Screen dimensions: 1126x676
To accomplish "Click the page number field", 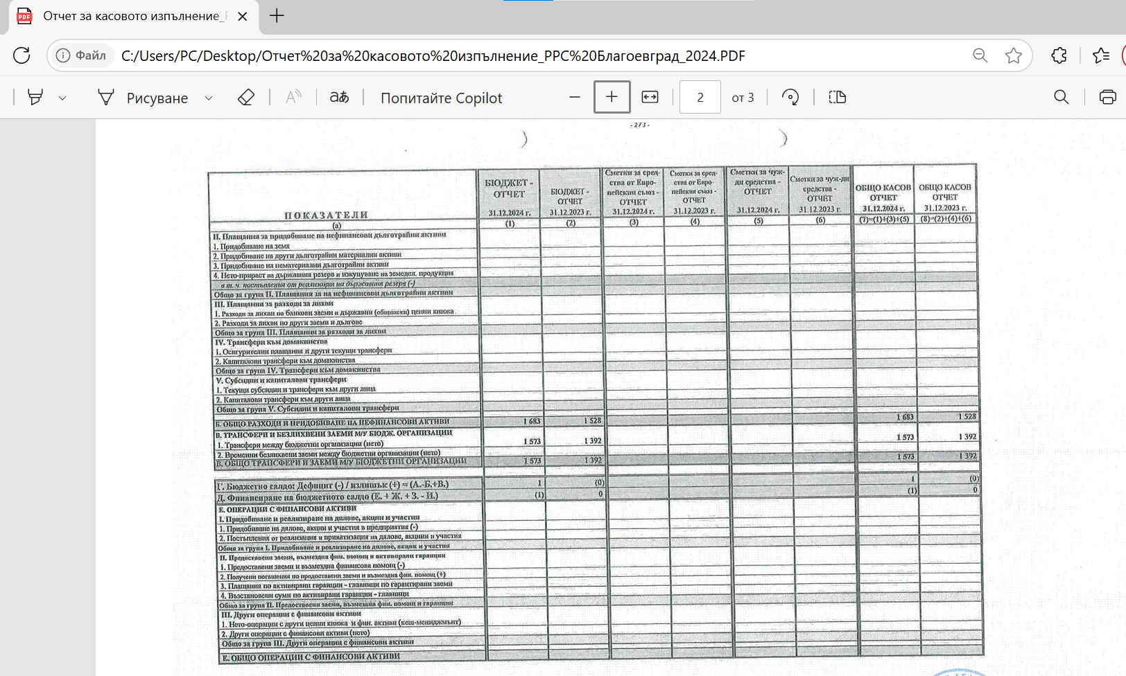I will (700, 98).
